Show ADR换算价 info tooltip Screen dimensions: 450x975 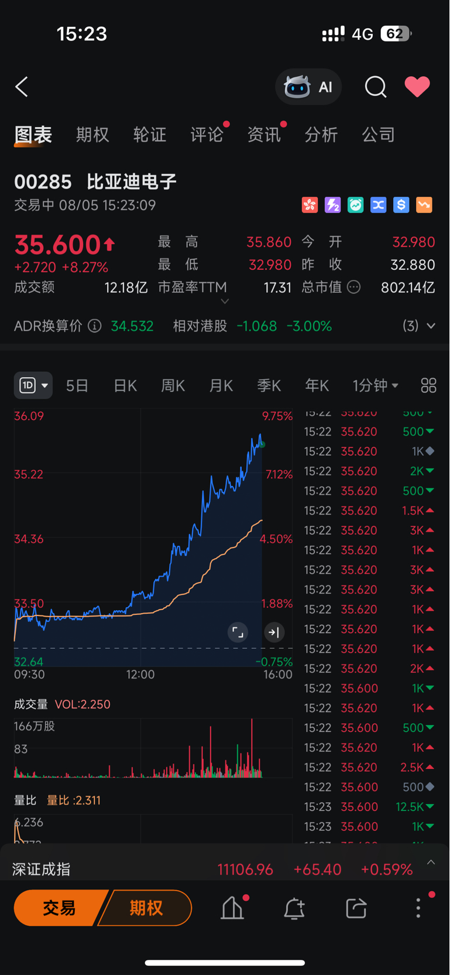point(95,326)
